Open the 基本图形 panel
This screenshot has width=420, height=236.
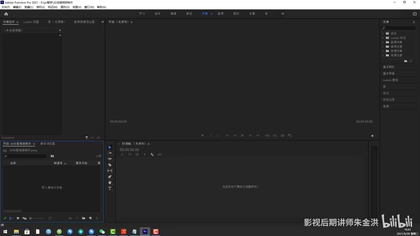pos(389,67)
